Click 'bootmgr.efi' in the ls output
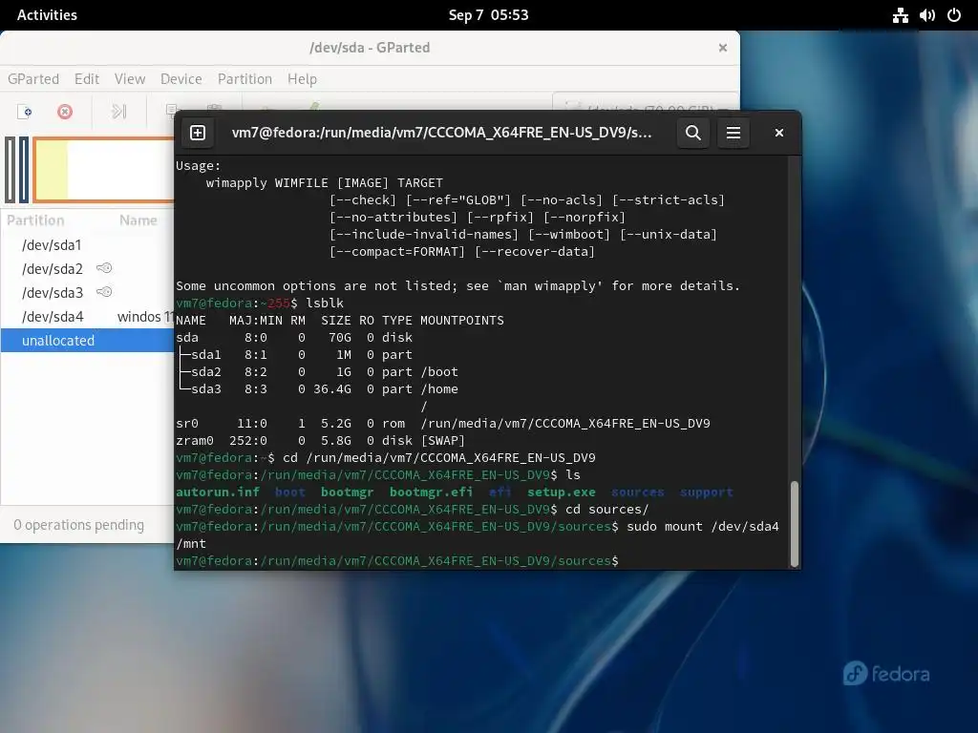Image resolution: width=978 pixels, height=733 pixels. 431,492
